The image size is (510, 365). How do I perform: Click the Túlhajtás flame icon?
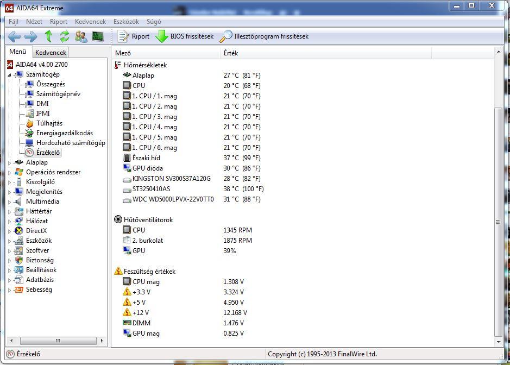[x=29, y=123]
